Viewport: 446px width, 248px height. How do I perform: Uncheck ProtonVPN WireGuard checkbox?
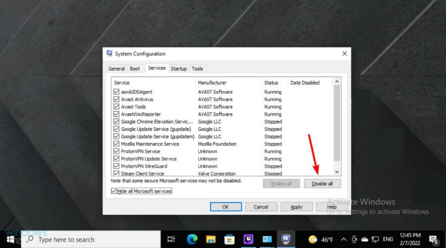point(116,166)
